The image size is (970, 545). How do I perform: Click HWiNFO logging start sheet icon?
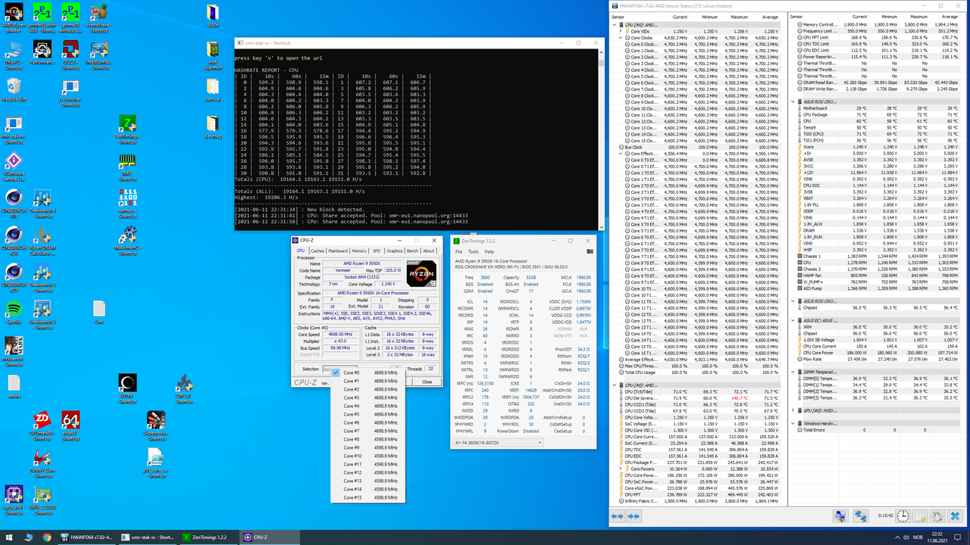tap(919, 516)
